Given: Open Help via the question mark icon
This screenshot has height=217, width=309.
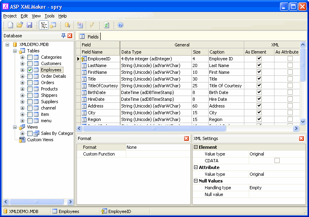Looking at the screenshot, I should 121,25.
